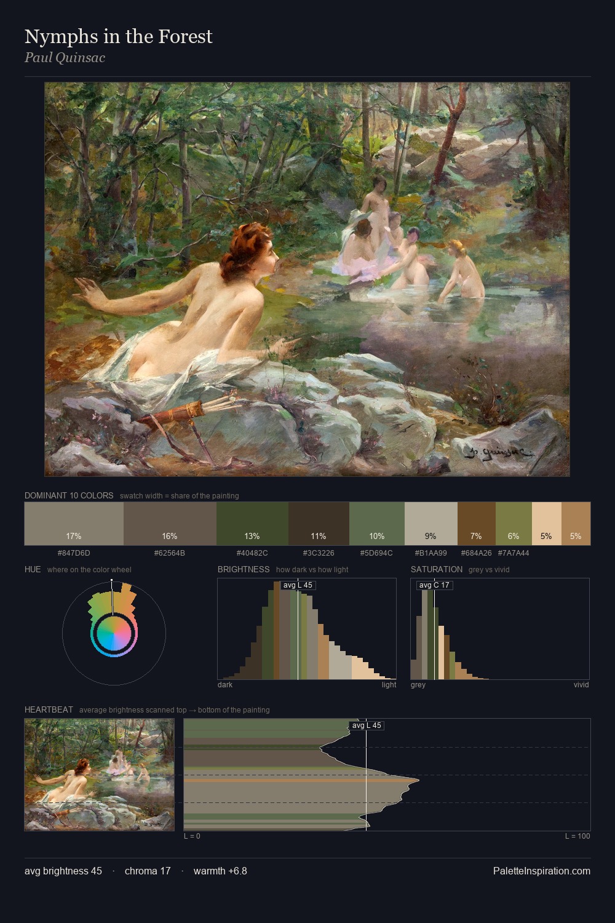
Task: Click the 'avg L 45' label in brightness chart
Action: (298, 585)
